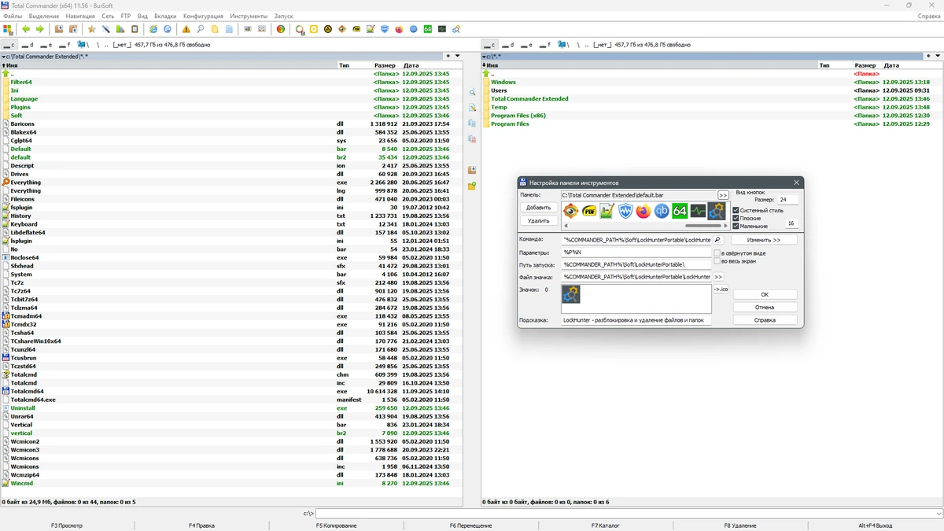
Task: Click the gold star favorites icon in toolbar
Action: coord(92,29)
